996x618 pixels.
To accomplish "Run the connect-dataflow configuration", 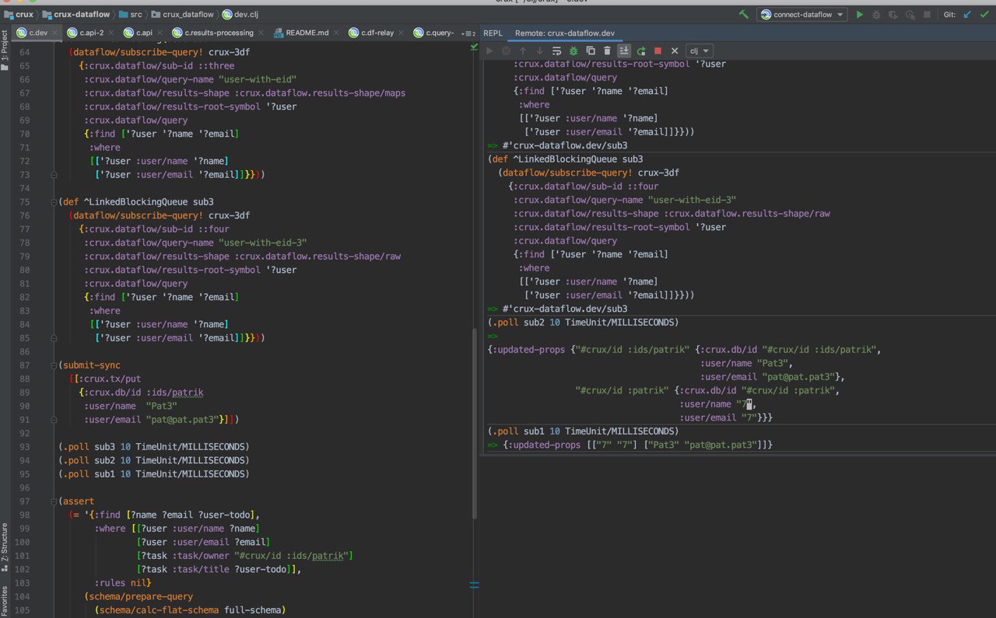I will point(860,14).
